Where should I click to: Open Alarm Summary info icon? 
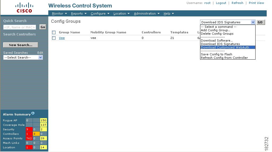pyautogui.click(x=33, y=113)
